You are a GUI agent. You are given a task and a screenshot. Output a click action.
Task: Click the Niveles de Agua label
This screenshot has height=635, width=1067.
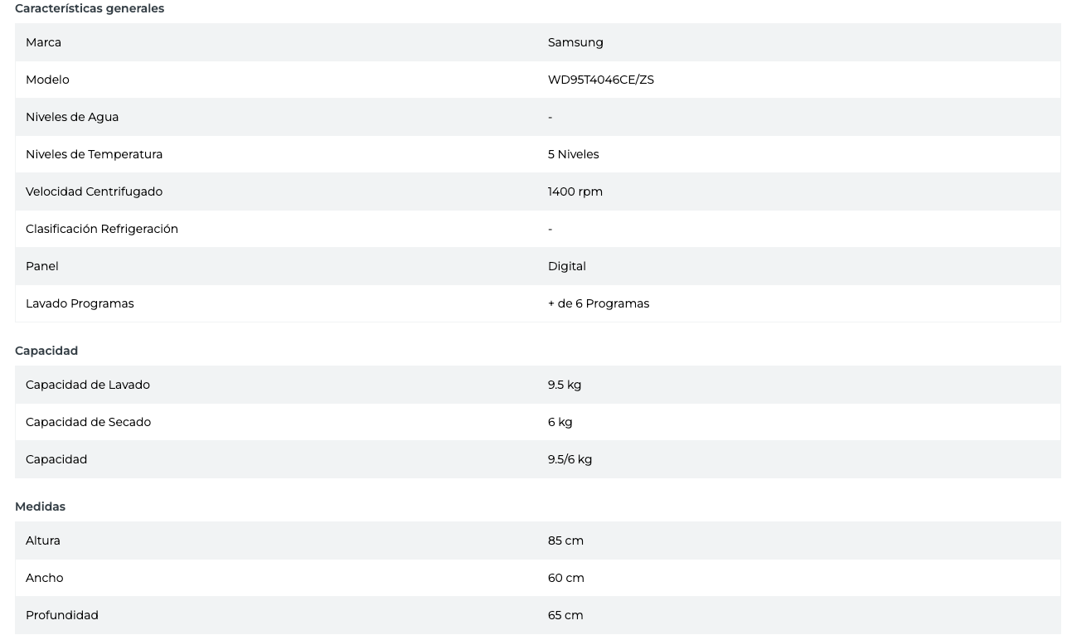click(x=72, y=117)
